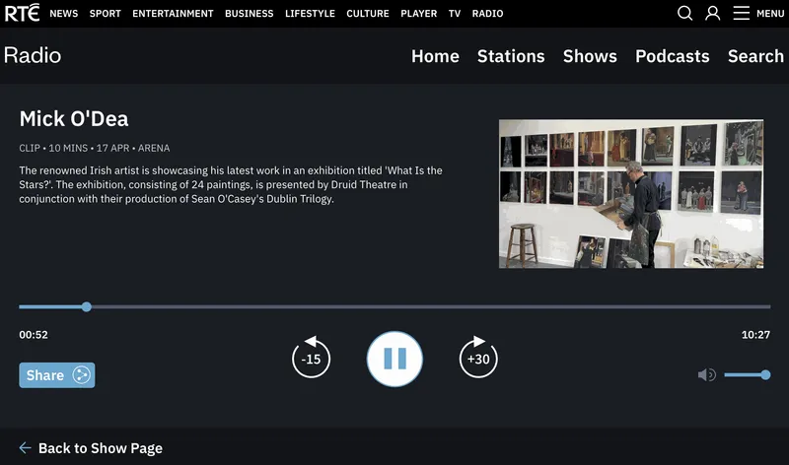This screenshot has height=465, width=789.
Task: Open the Podcasts tab
Action: (672, 56)
